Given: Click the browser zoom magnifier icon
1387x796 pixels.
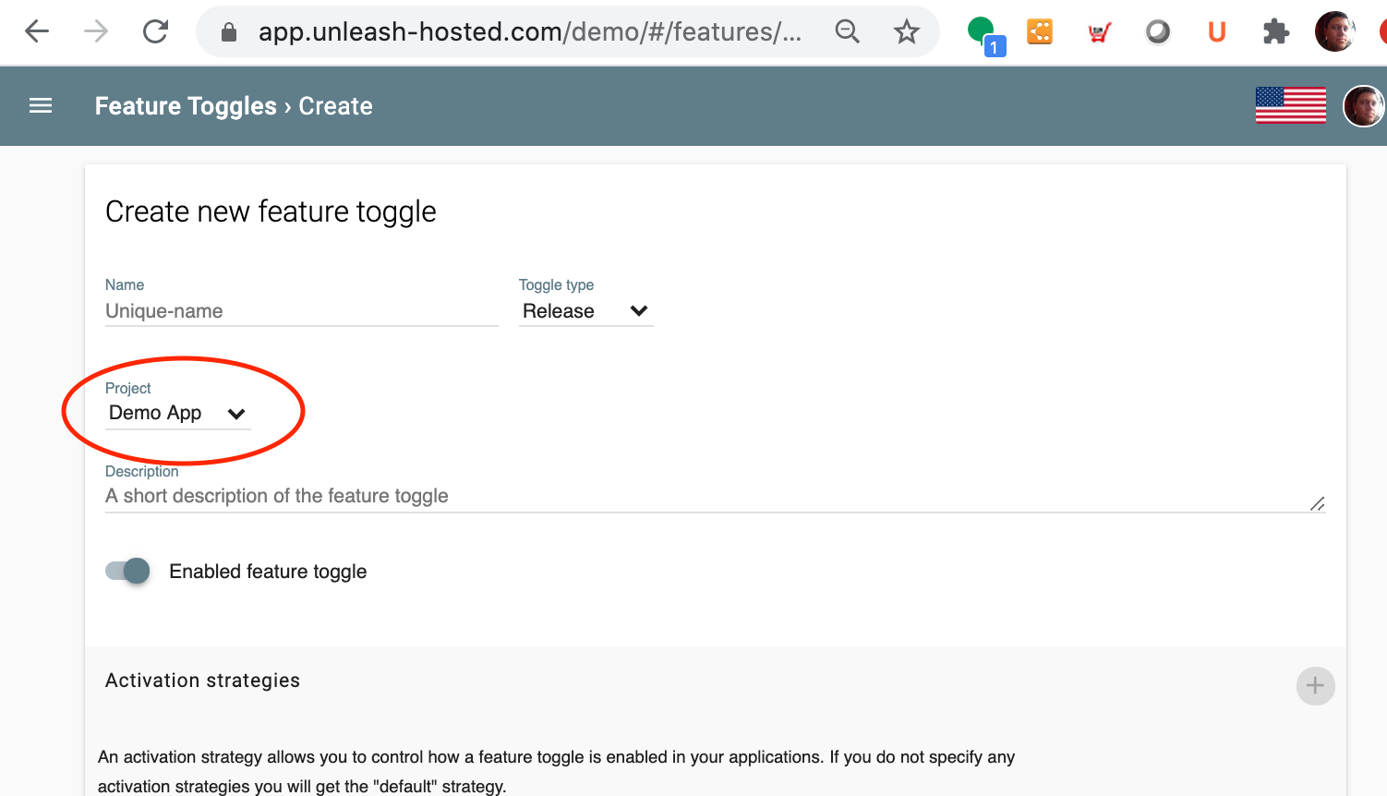Looking at the screenshot, I should point(847,32).
